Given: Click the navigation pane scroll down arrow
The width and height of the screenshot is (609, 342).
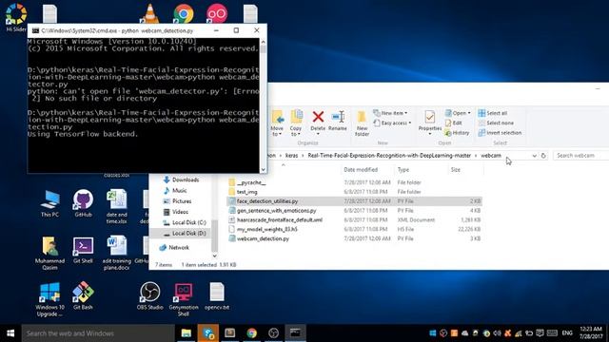Looking at the screenshot, I should click(x=214, y=256).
